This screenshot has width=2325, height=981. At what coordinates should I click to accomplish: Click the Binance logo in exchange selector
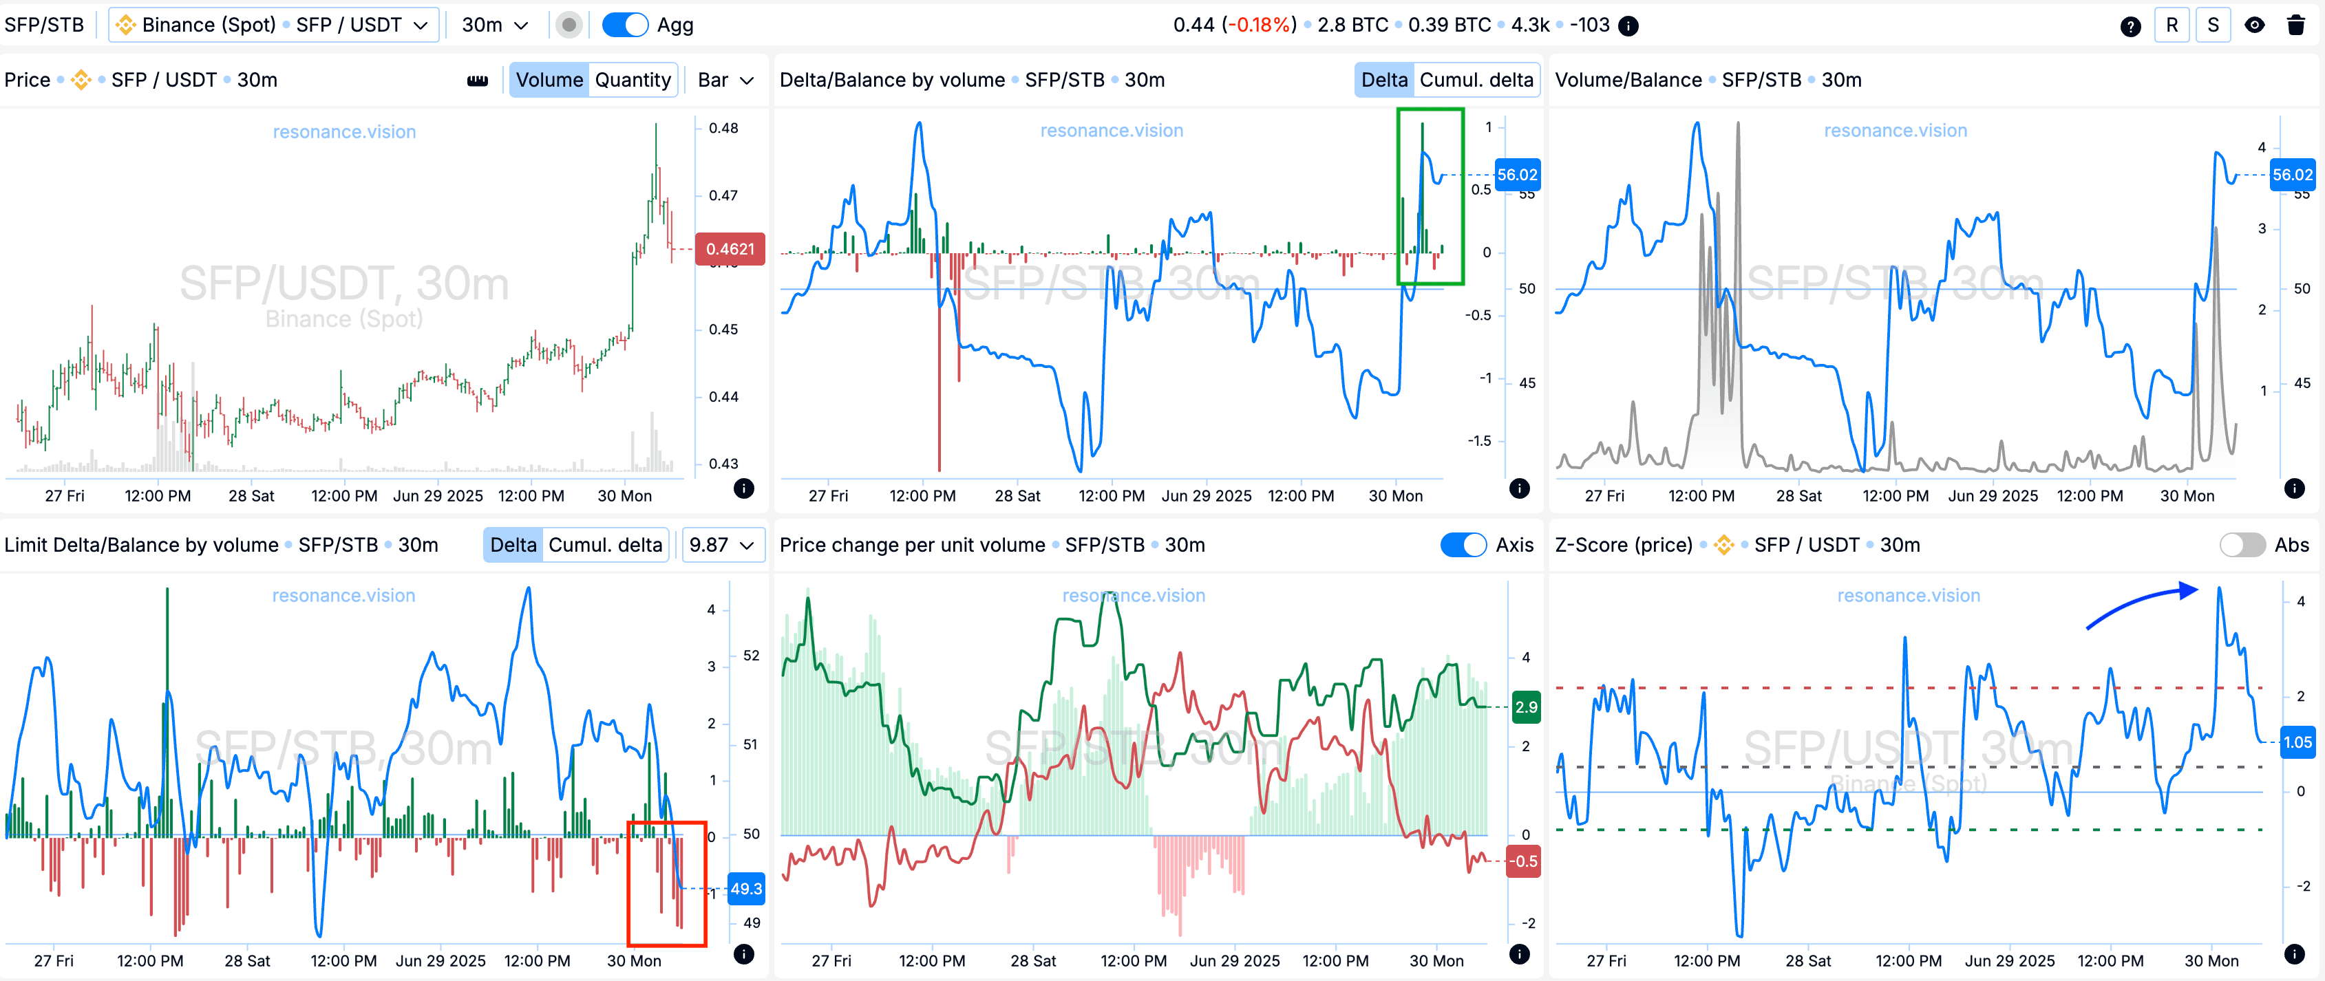(x=125, y=25)
